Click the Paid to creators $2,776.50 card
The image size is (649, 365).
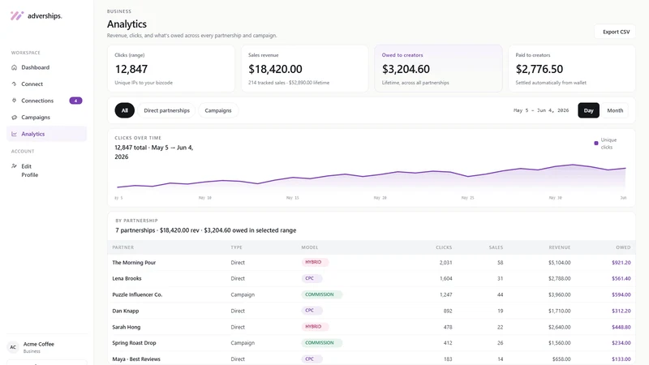coord(572,69)
